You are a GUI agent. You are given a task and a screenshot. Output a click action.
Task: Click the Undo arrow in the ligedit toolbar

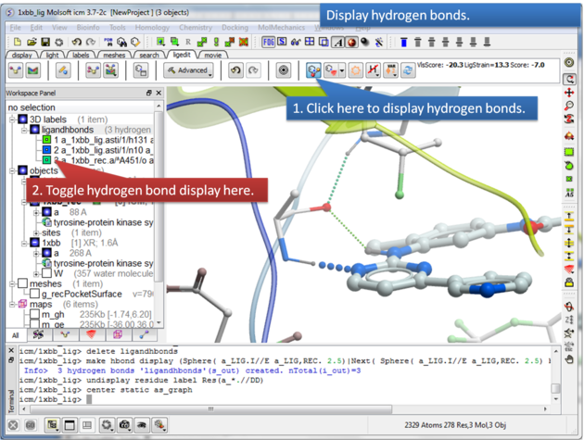[235, 70]
